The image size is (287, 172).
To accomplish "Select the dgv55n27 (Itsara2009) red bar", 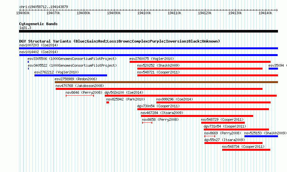I will point(233,143).
